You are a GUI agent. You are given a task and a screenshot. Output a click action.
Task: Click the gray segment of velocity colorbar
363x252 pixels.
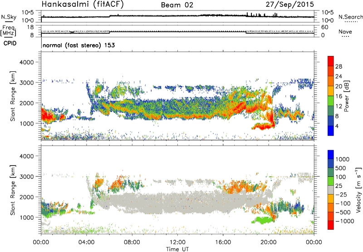click(331, 190)
